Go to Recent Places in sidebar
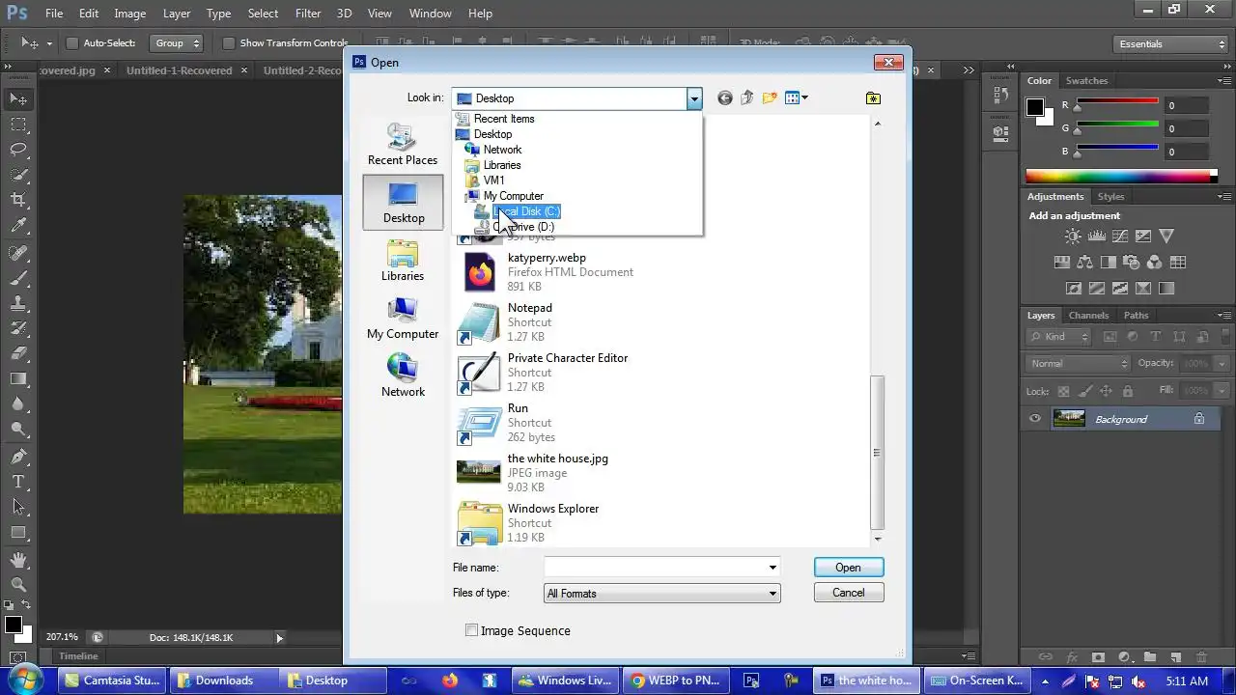 pos(403,144)
